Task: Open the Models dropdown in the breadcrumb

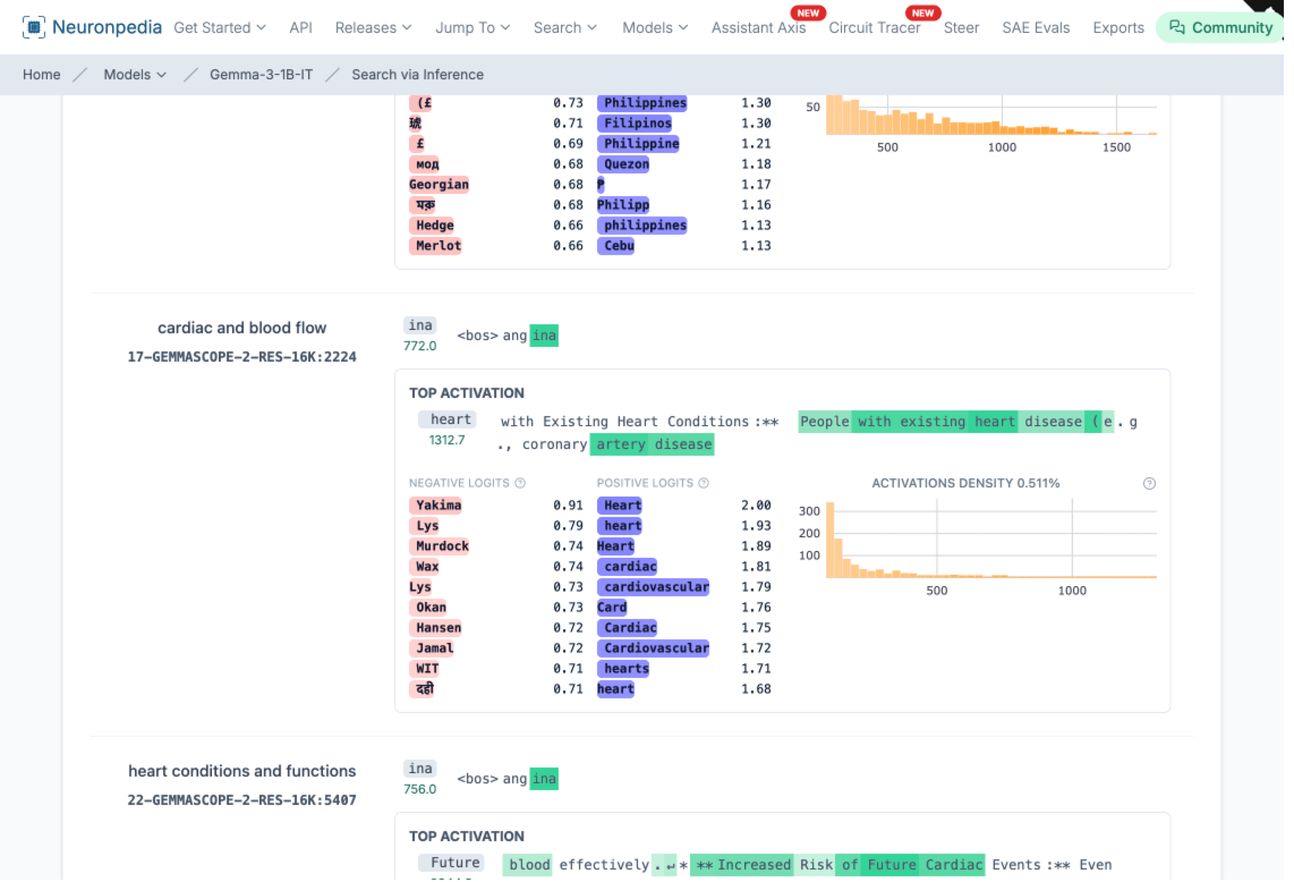Action: (x=134, y=74)
